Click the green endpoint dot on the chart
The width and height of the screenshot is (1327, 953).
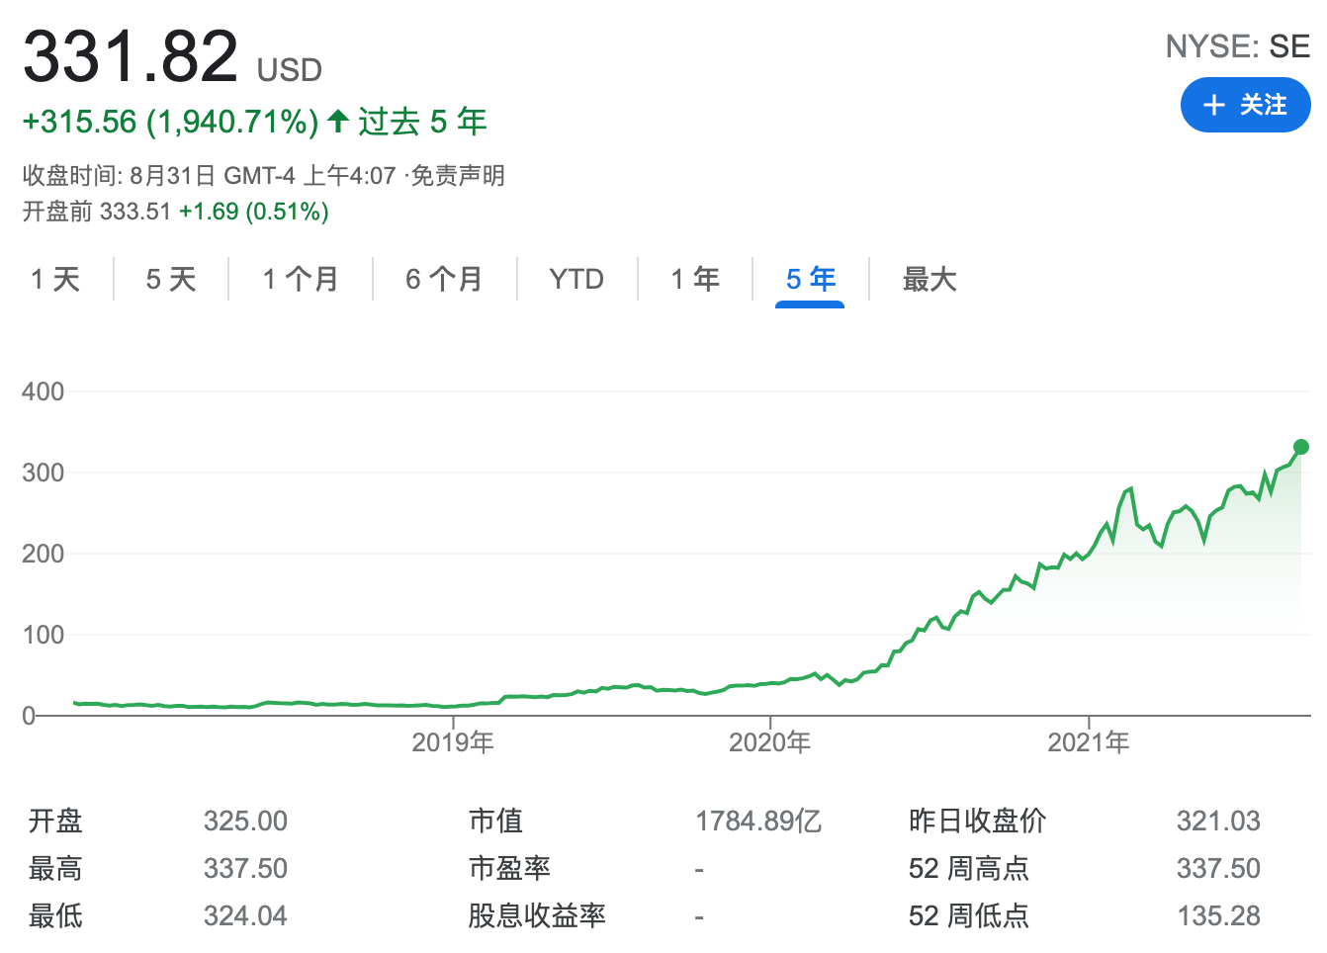click(x=1299, y=447)
